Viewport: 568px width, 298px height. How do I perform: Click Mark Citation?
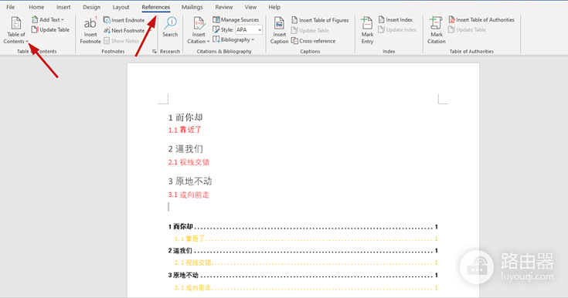(436, 30)
